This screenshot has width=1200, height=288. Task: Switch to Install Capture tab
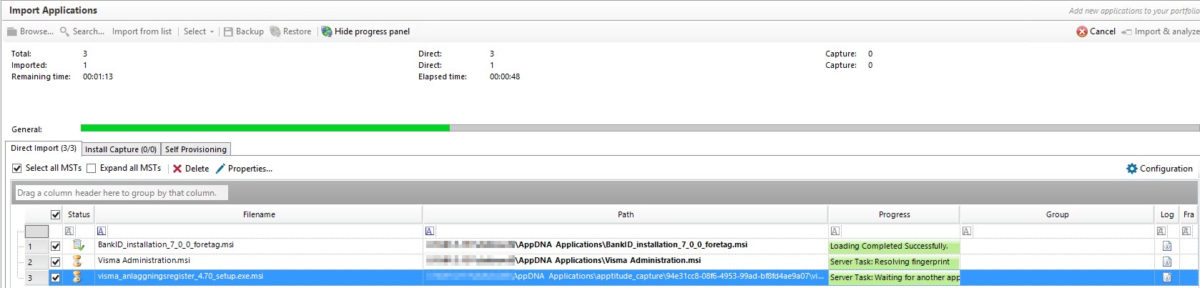tap(120, 149)
